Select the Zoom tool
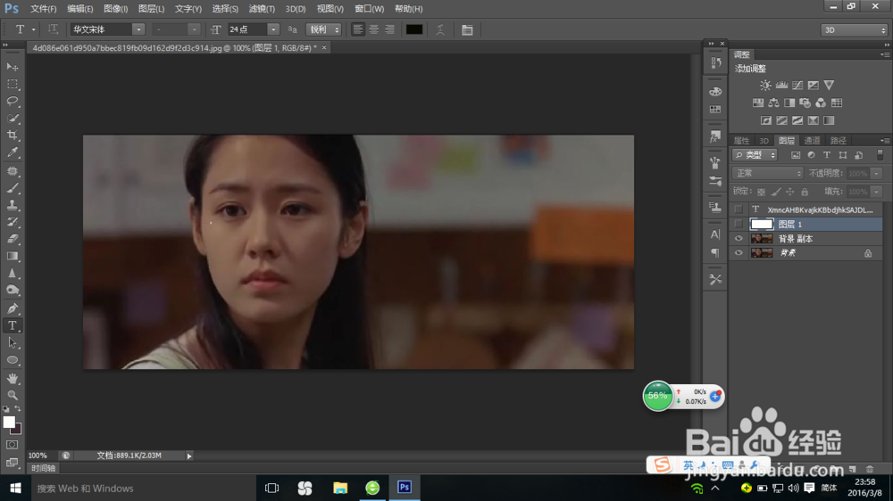This screenshot has height=501, width=893. pyautogui.click(x=13, y=395)
